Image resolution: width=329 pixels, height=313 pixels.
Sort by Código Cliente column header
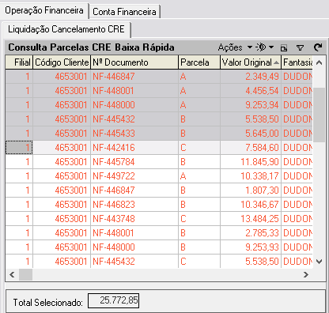click(62, 62)
